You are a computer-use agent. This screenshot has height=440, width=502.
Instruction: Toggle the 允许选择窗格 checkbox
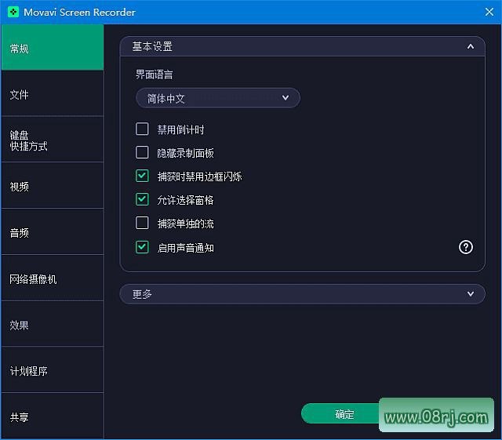click(x=142, y=199)
